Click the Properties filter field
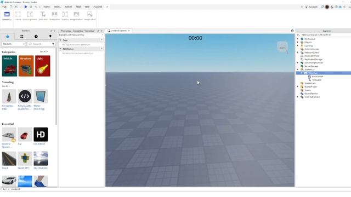This screenshot has width=351, height=197. click(x=81, y=35)
